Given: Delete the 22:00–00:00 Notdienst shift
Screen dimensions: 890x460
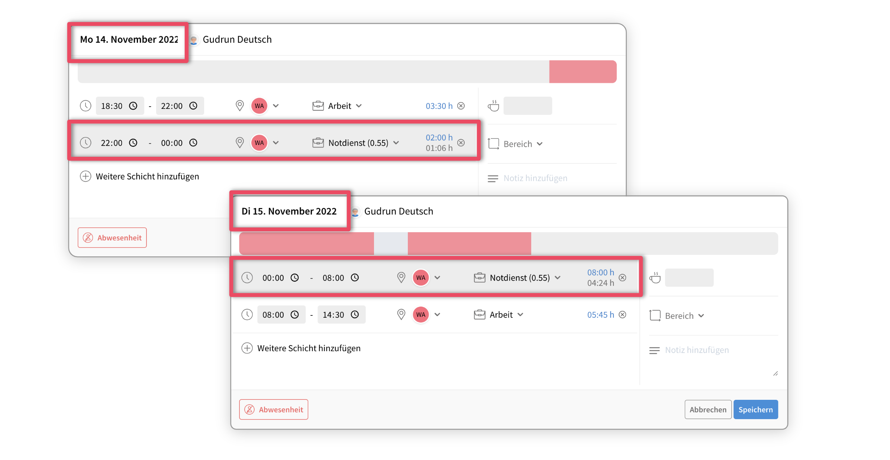Looking at the screenshot, I should 461,143.
